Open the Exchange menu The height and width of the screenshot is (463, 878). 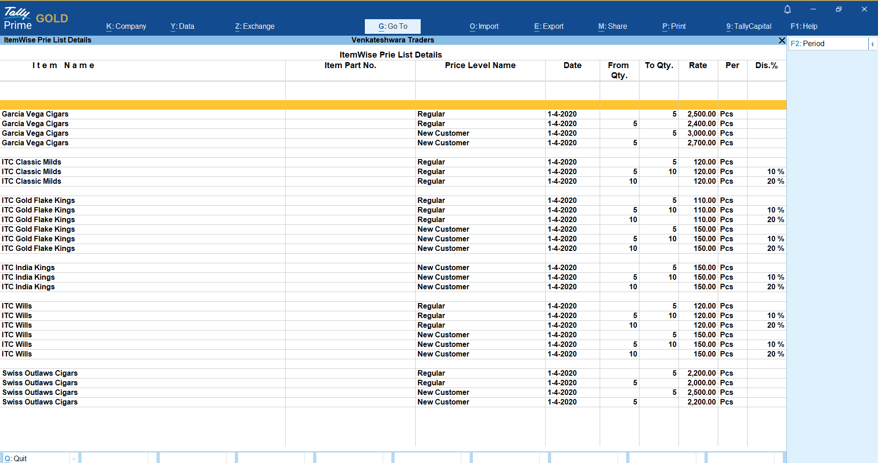255,27
